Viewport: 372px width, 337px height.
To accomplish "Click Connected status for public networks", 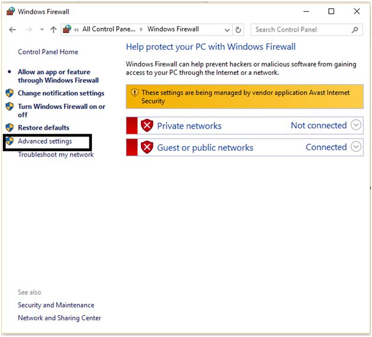I will point(326,147).
